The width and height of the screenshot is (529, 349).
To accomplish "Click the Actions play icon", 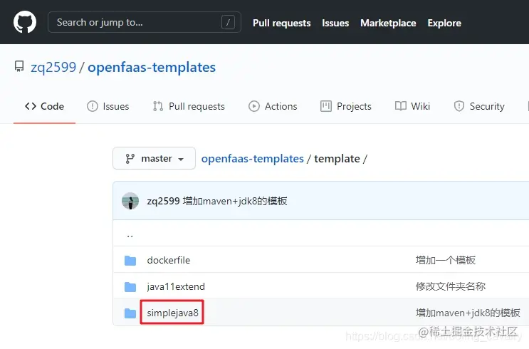I will tap(254, 106).
